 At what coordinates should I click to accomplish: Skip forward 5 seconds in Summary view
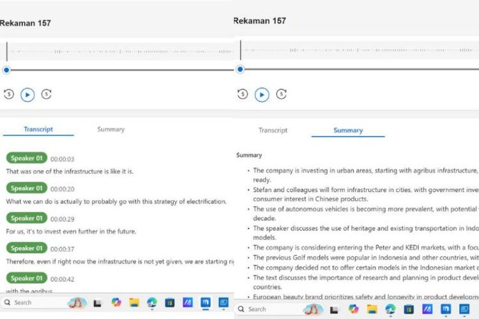point(282,94)
